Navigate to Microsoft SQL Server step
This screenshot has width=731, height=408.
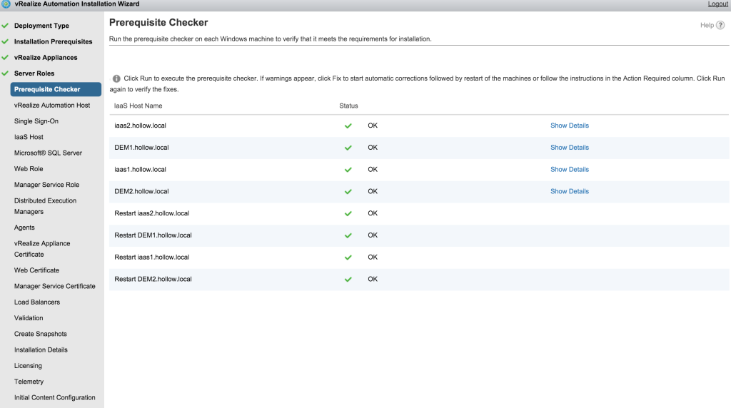click(x=48, y=153)
